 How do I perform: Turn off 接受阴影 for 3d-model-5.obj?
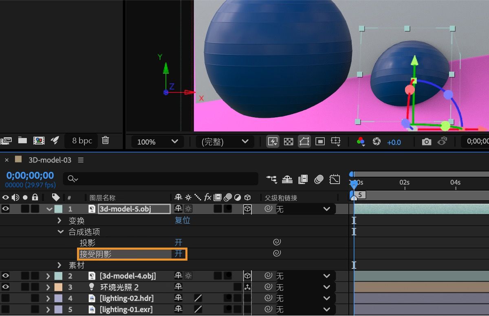tap(178, 253)
